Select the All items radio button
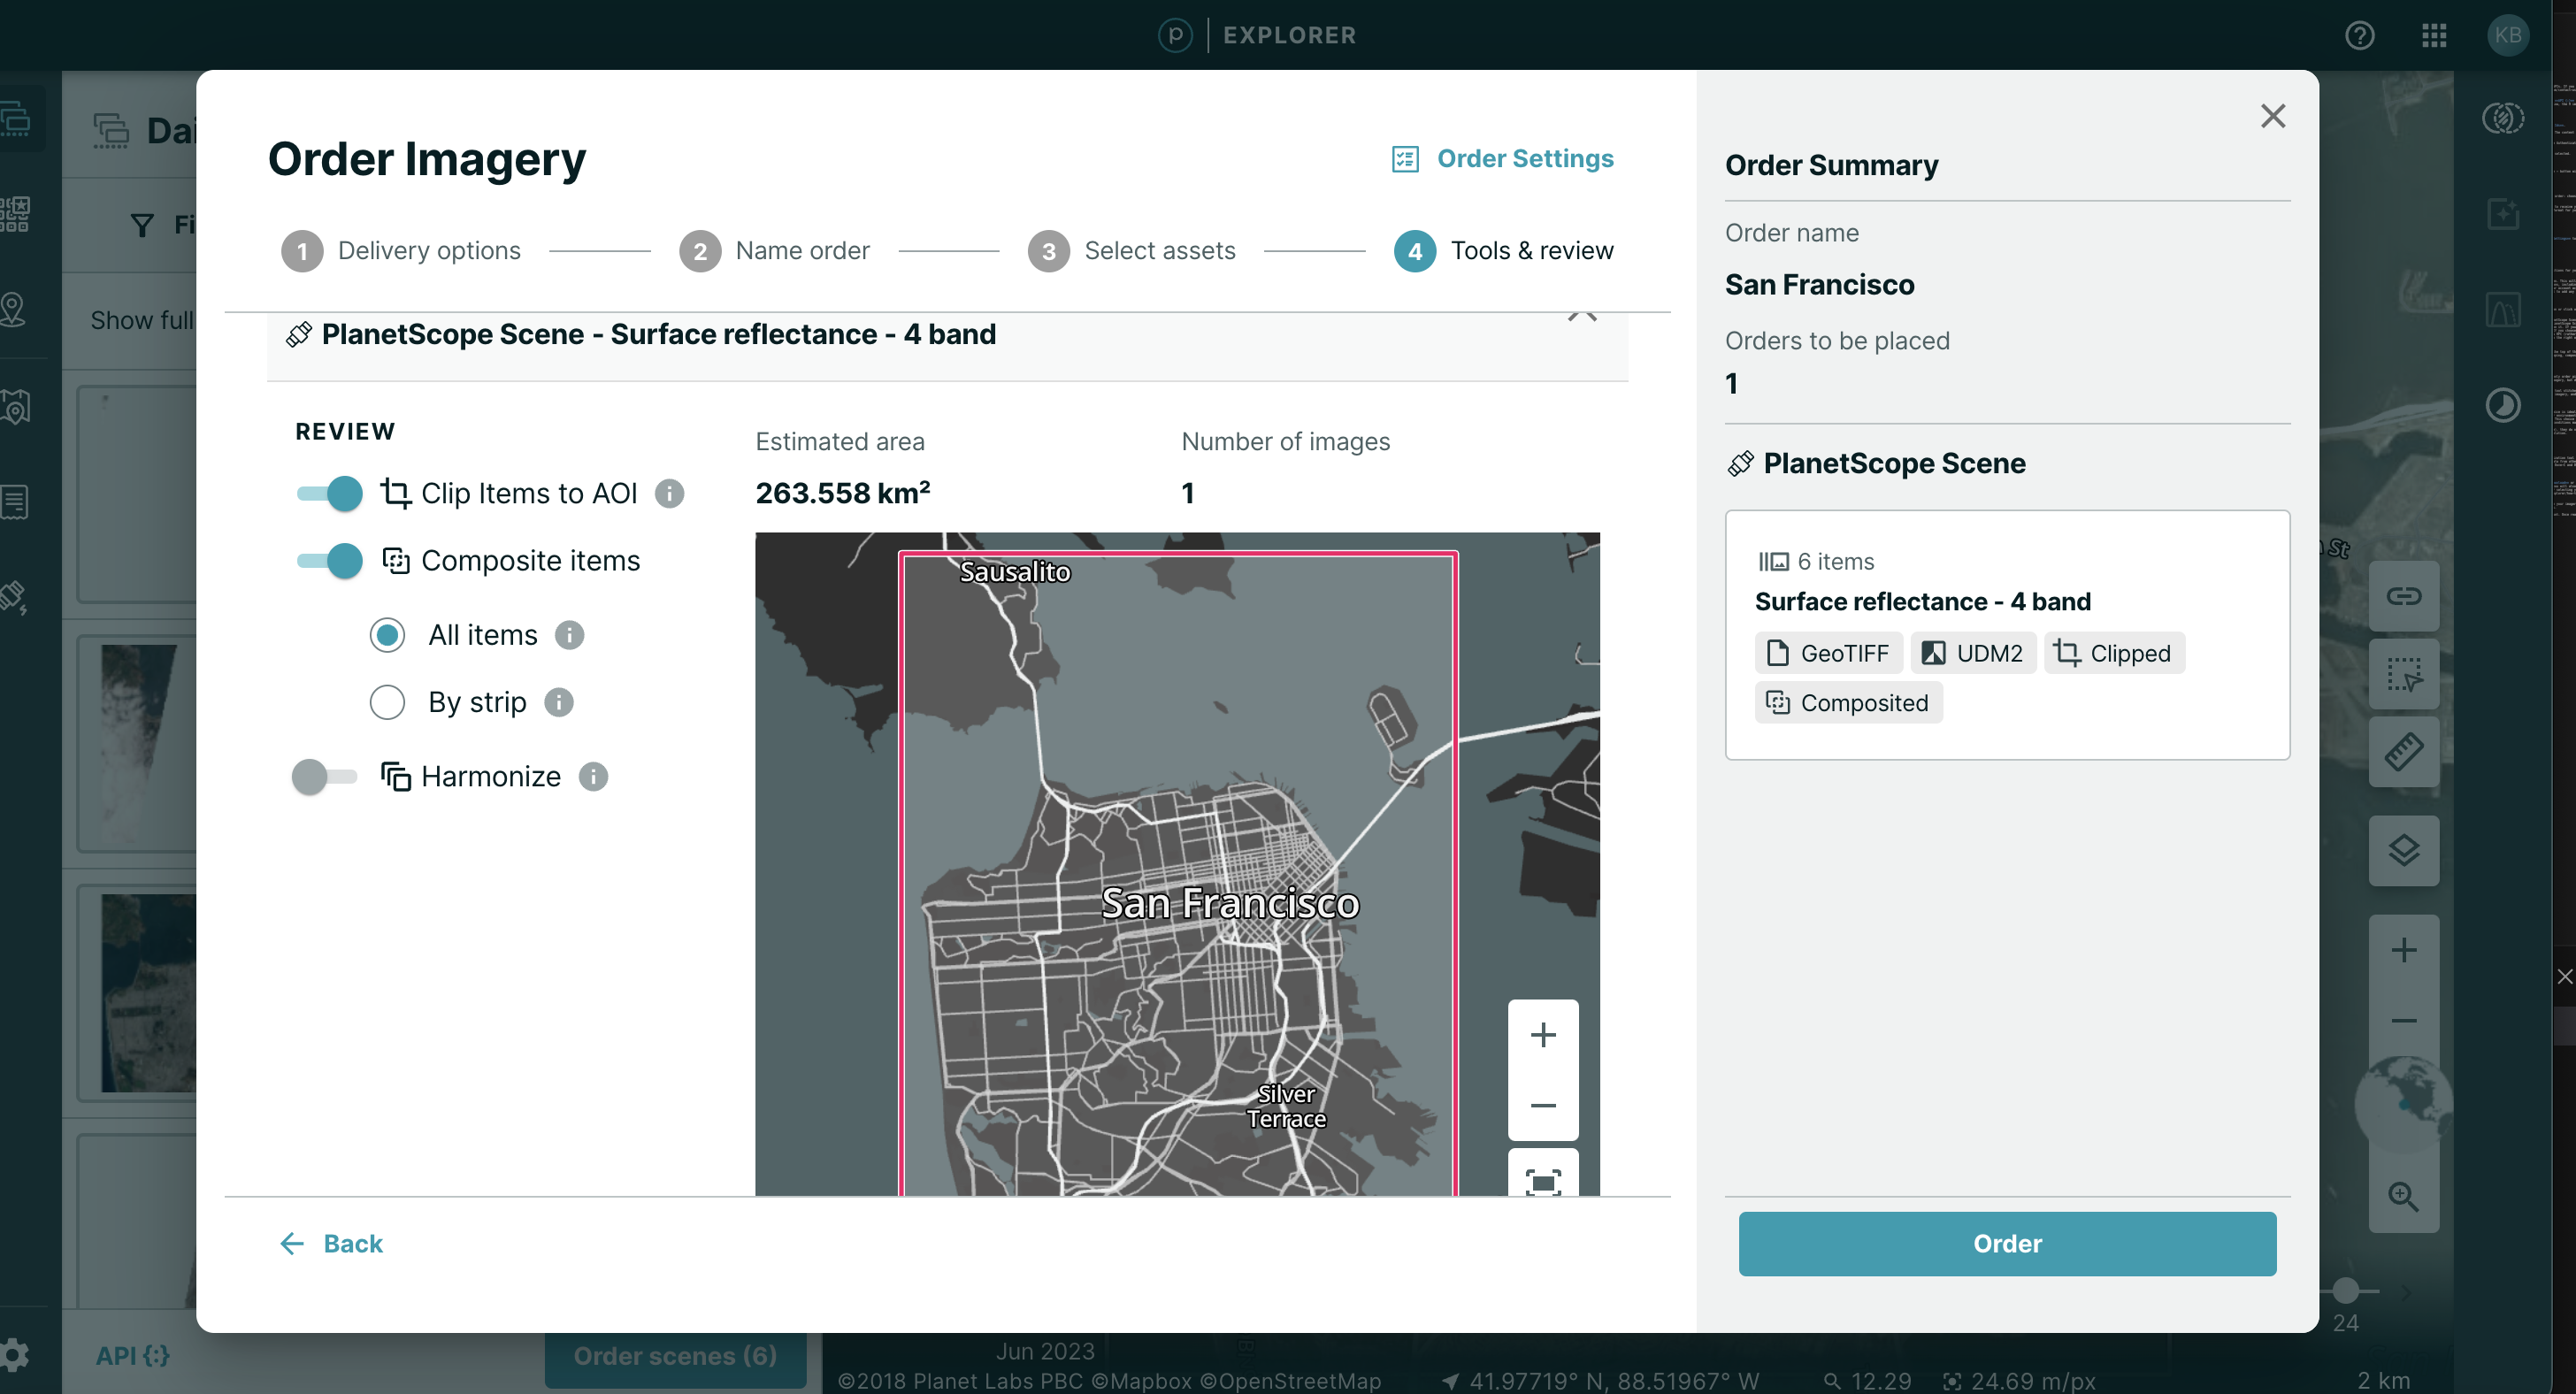The image size is (2576, 1394). [387, 635]
